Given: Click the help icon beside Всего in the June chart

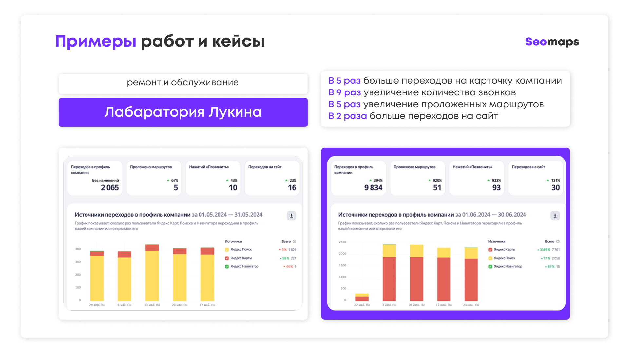Looking at the screenshot, I should pyautogui.click(x=558, y=242).
